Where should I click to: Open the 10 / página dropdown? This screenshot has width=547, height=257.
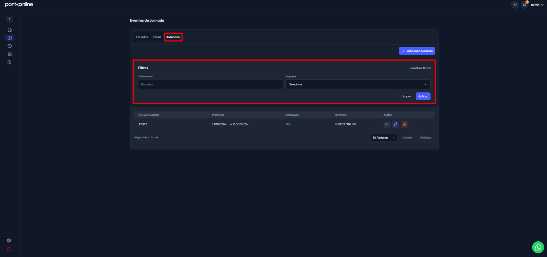click(x=384, y=138)
